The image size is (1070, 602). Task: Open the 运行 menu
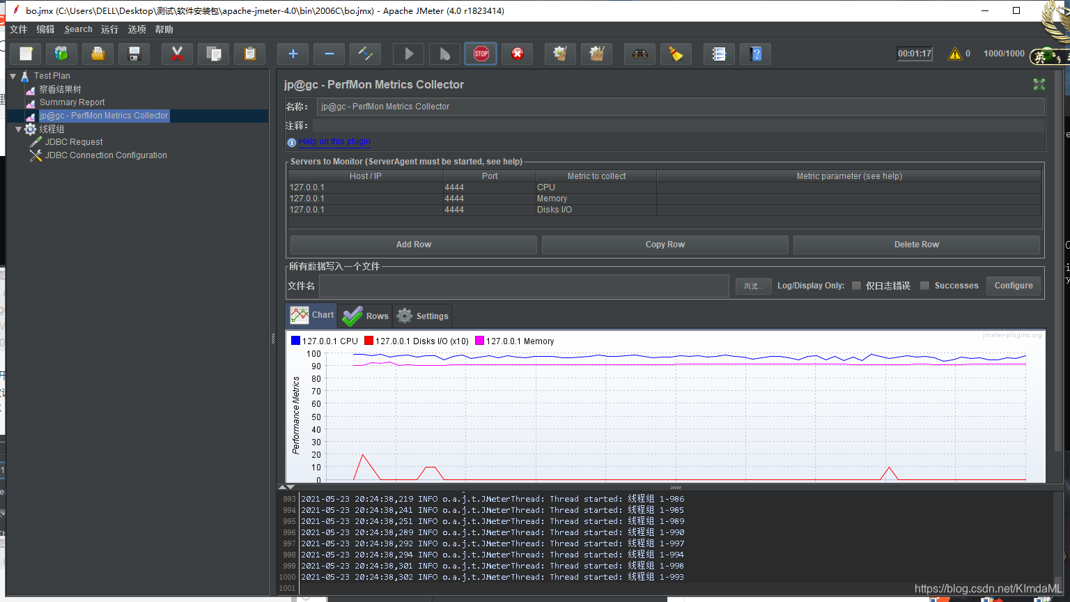coord(109,29)
